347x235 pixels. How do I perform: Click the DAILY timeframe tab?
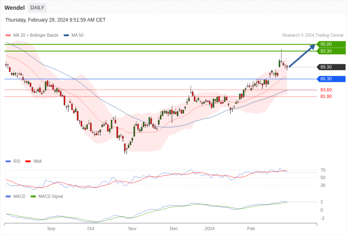coord(37,8)
